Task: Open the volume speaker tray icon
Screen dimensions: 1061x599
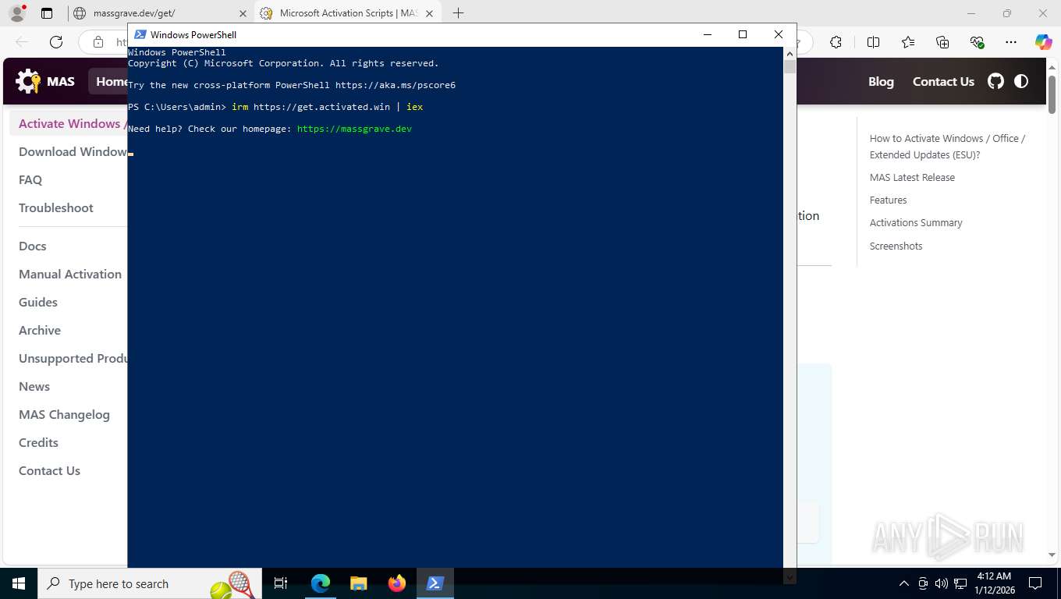Action: 941,583
